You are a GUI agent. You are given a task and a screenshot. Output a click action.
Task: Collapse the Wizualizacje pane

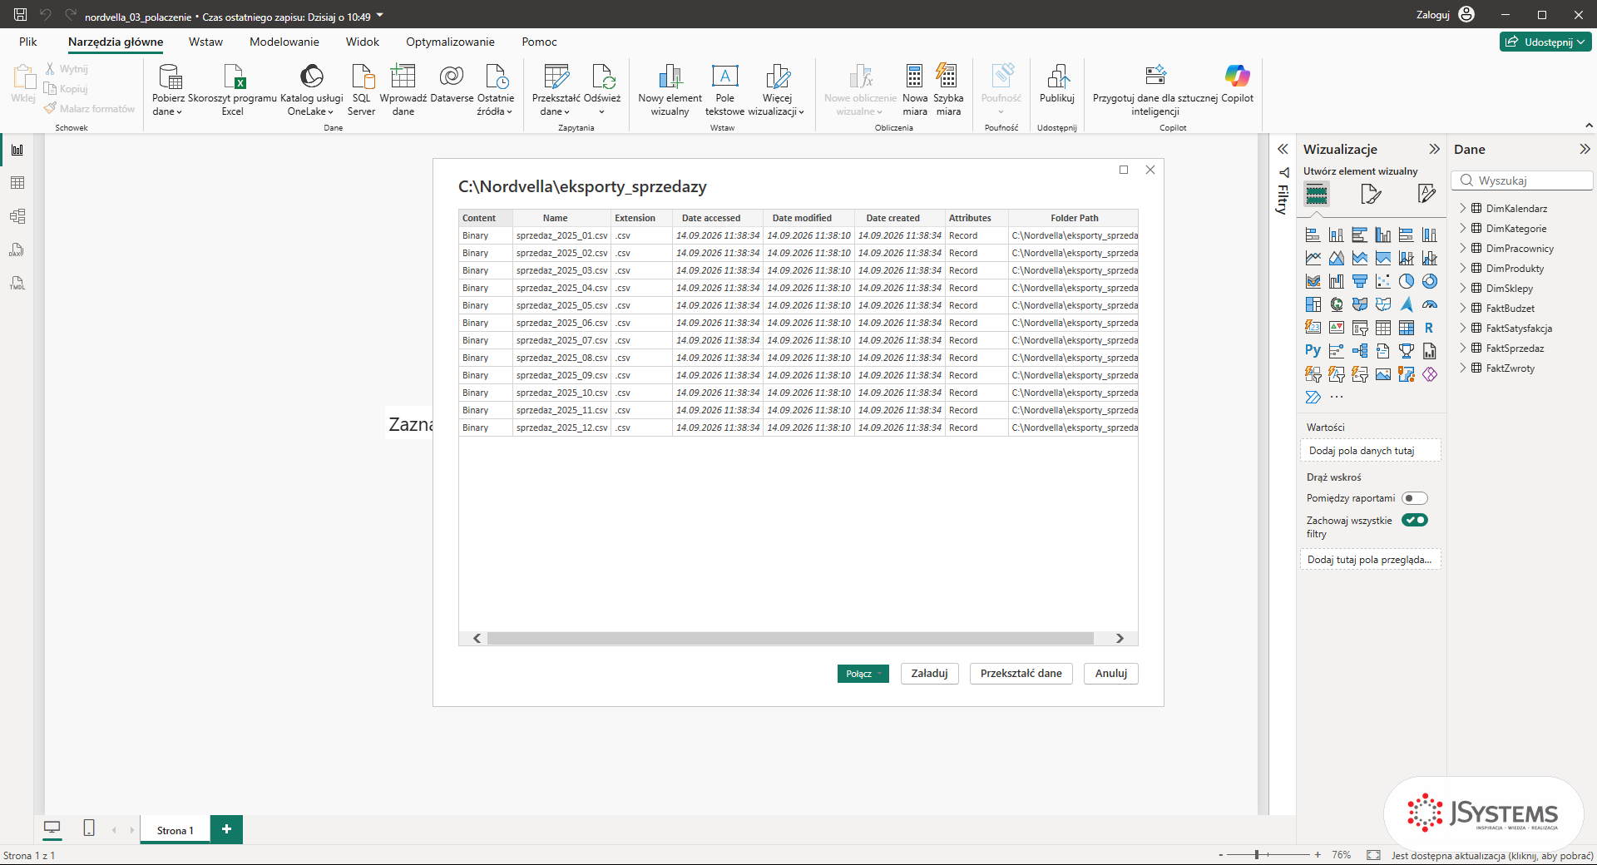tap(1434, 149)
